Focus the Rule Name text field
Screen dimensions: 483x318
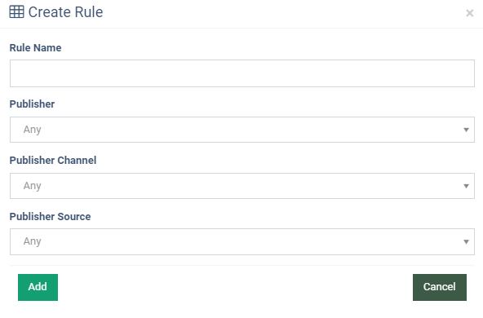click(242, 73)
